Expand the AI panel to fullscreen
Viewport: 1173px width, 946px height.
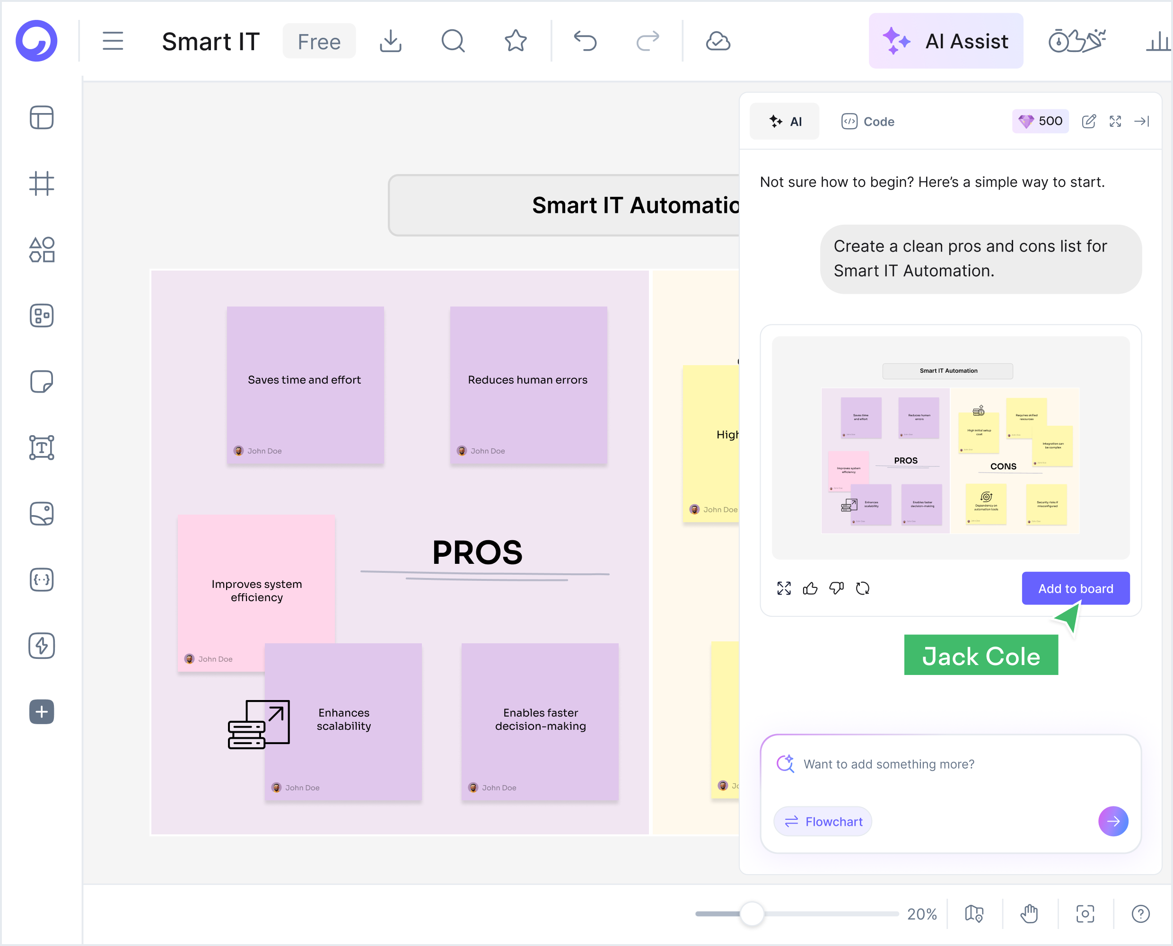tap(1115, 121)
